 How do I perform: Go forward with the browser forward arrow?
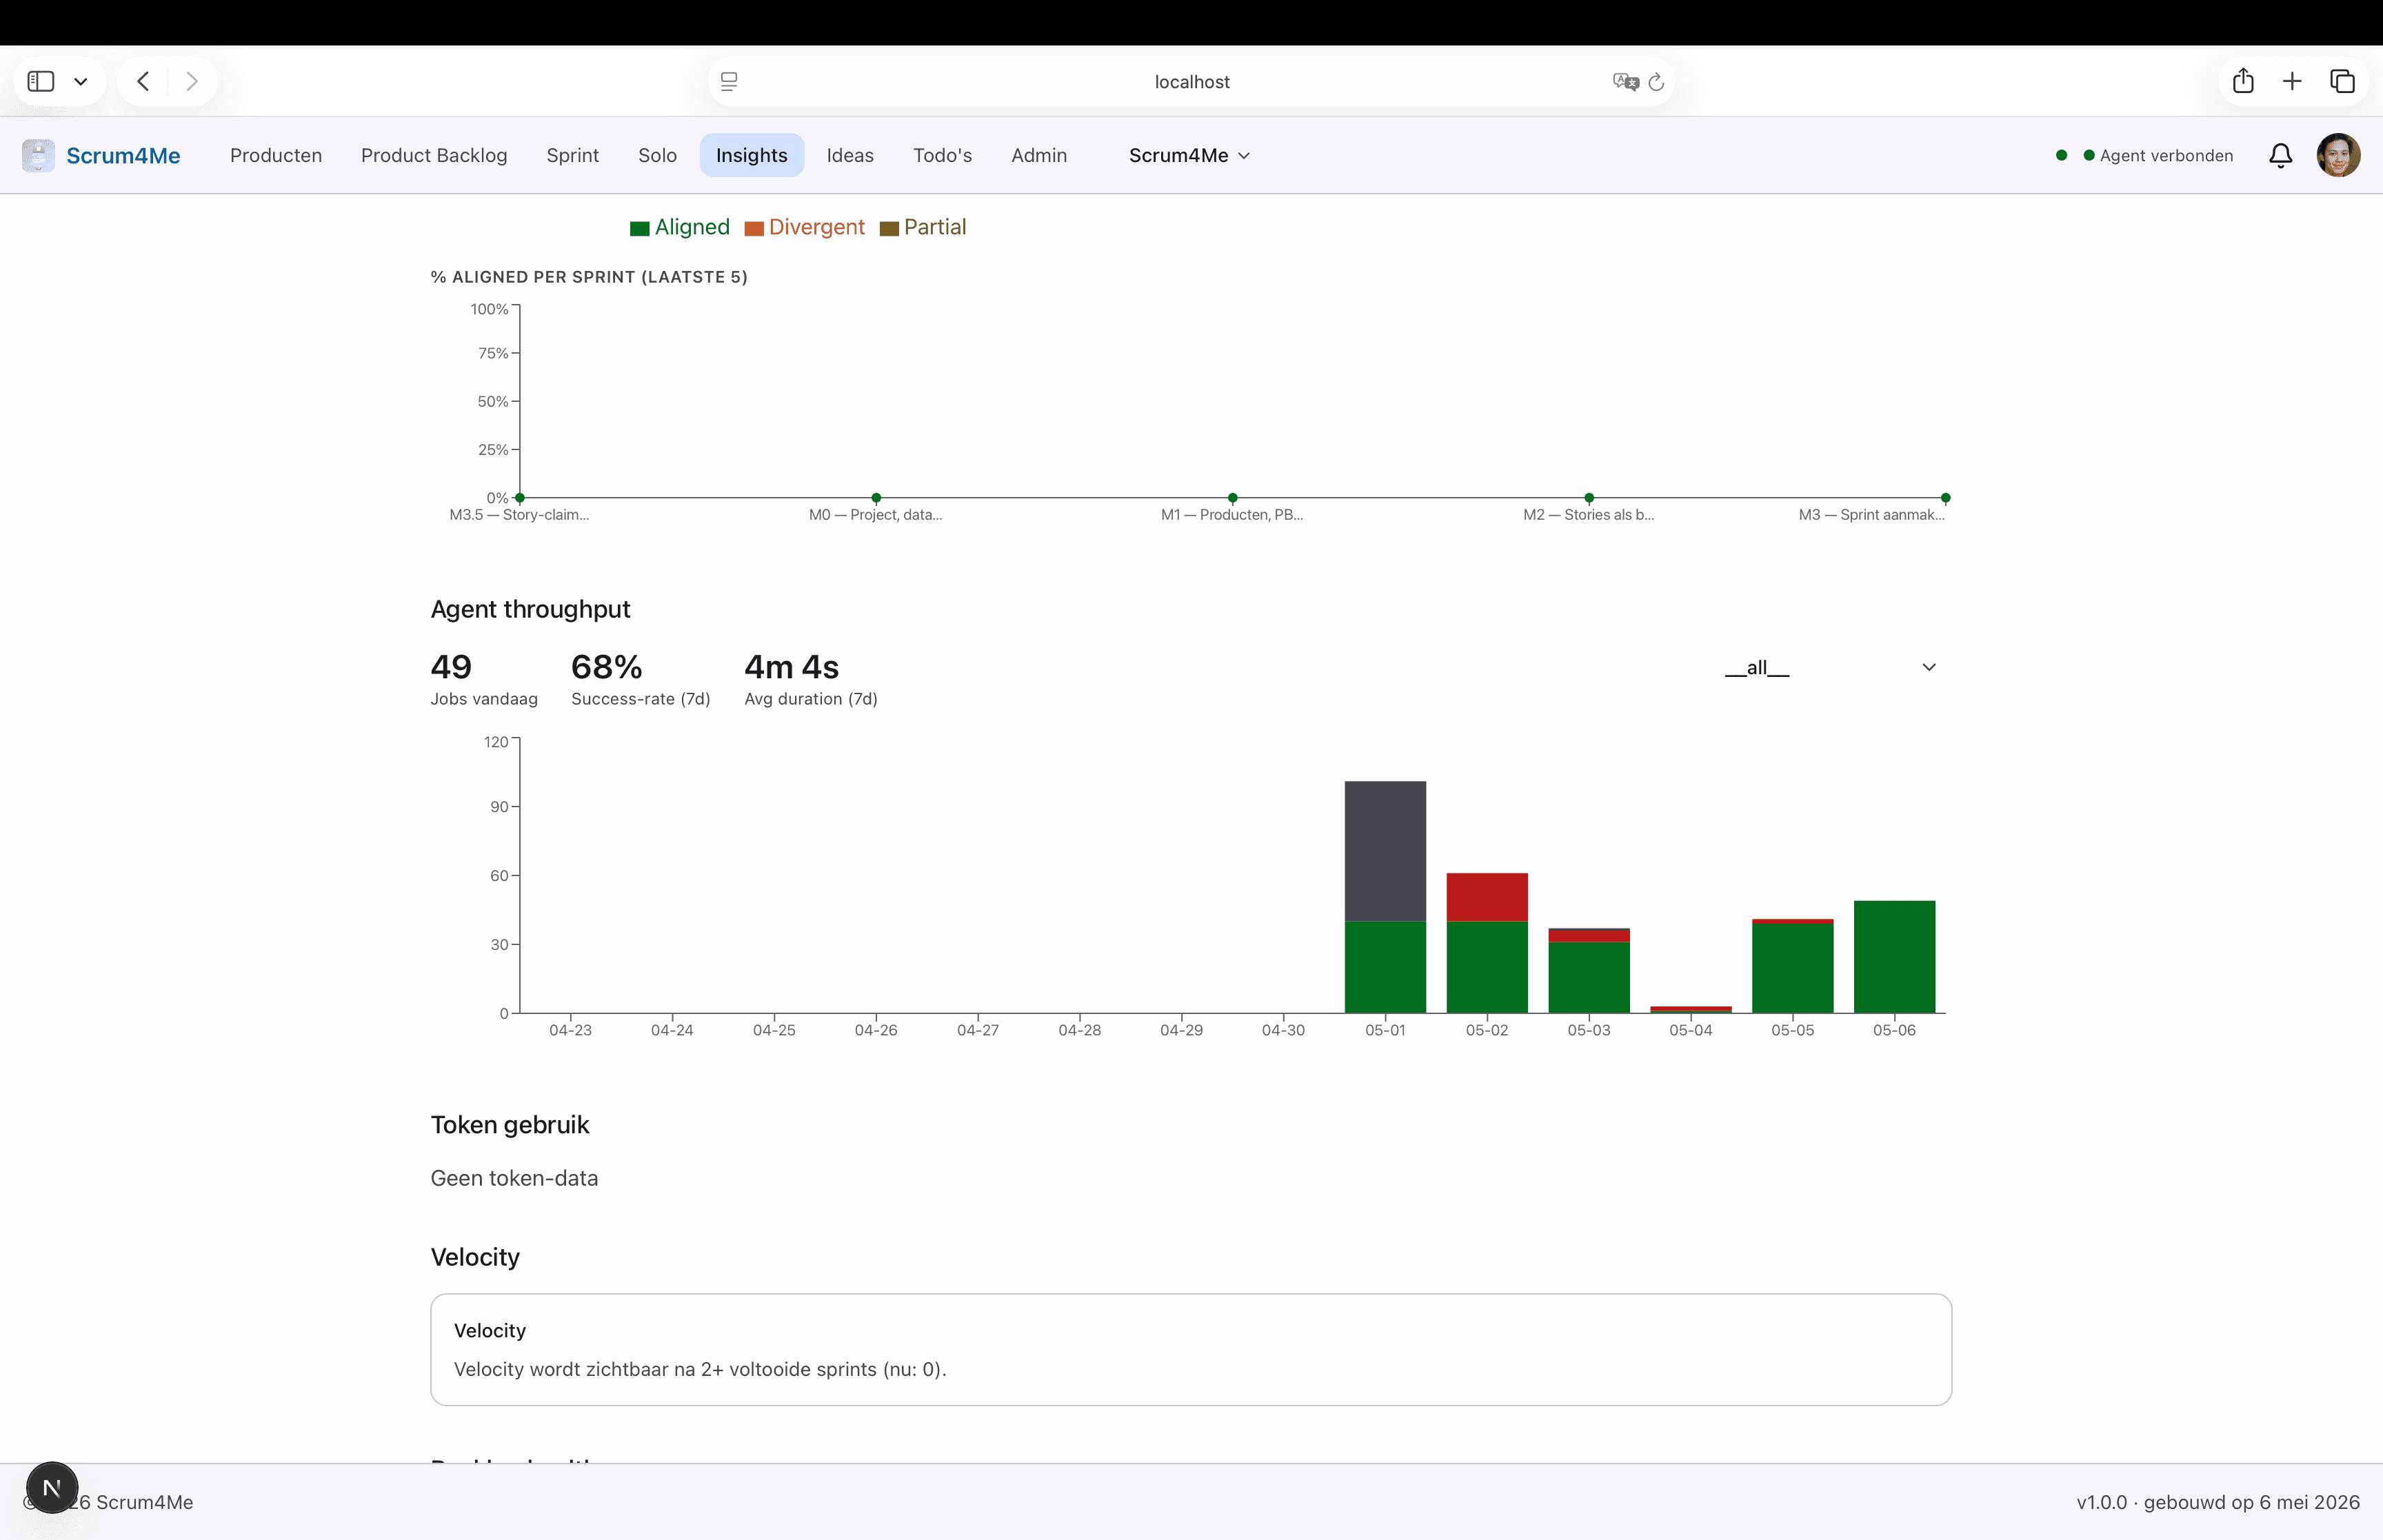(192, 81)
